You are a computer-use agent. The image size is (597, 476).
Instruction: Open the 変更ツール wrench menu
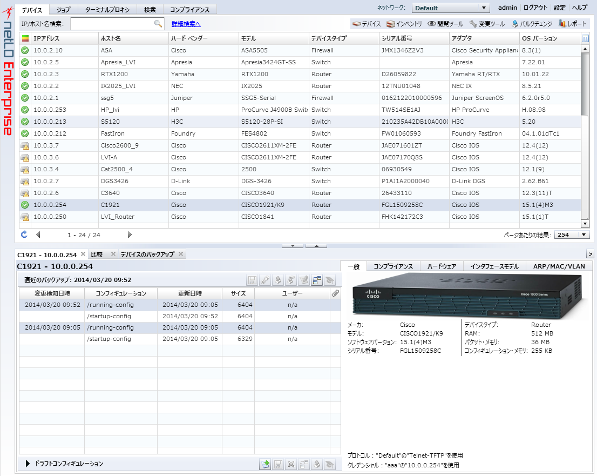pyautogui.click(x=487, y=24)
